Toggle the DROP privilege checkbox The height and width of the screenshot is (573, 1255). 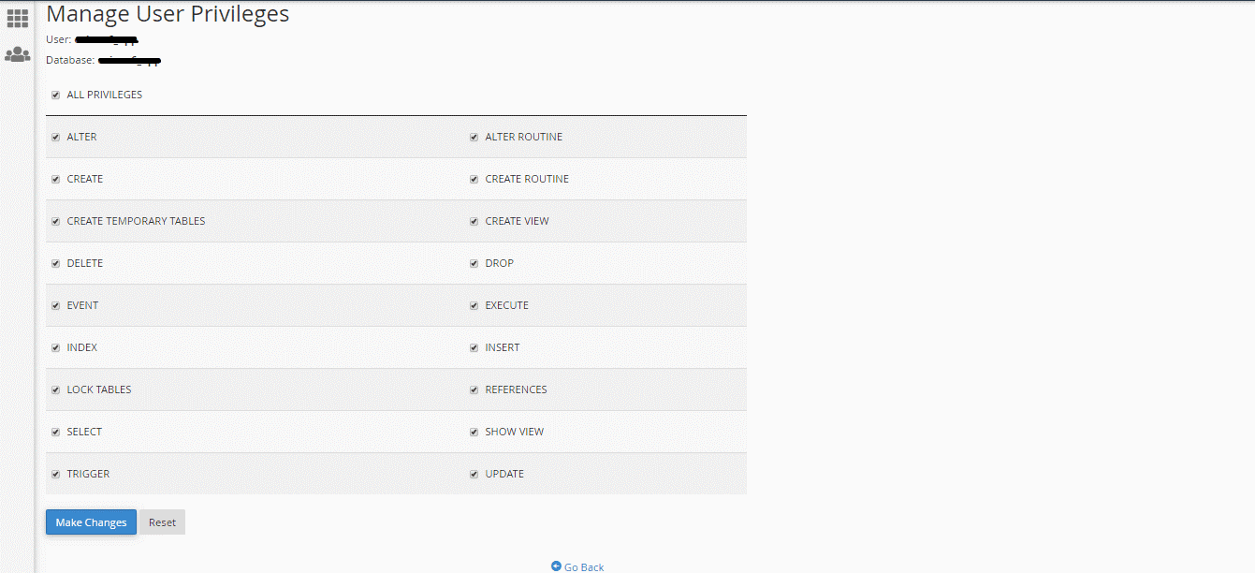(474, 262)
